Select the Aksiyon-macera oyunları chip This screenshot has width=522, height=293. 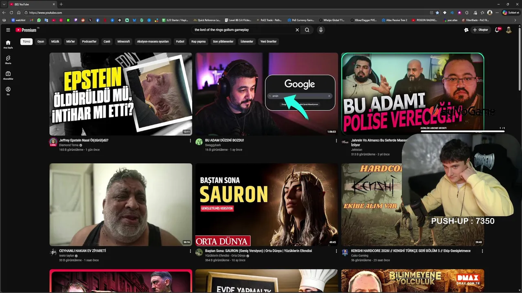pos(153,42)
